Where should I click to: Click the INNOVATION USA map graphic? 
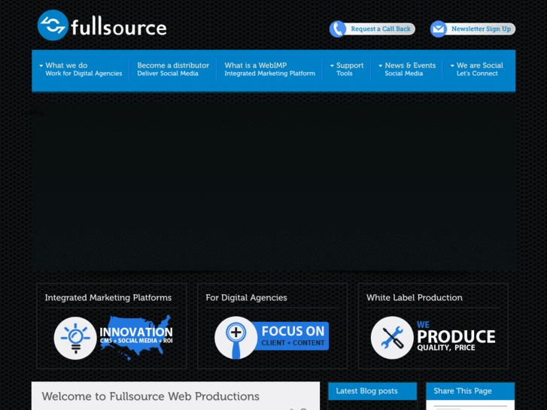click(x=136, y=337)
